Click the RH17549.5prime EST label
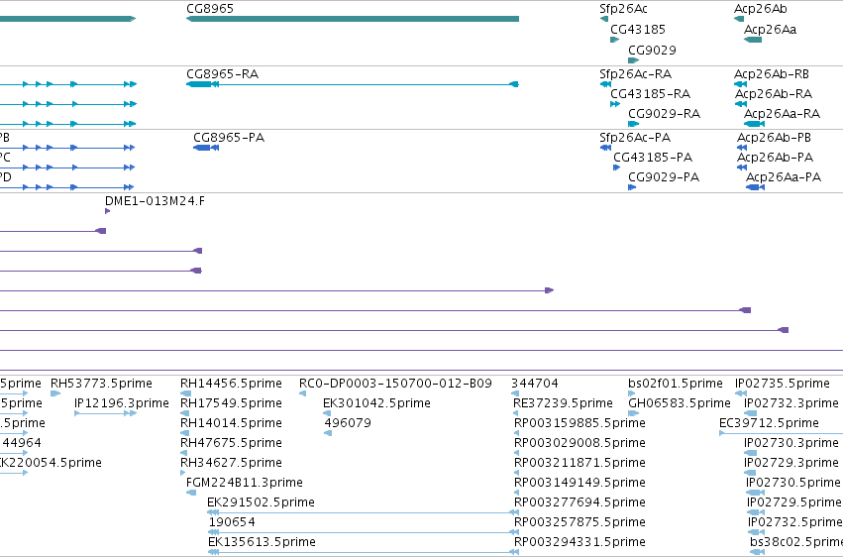843x557 pixels. click(x=231, y=403)
